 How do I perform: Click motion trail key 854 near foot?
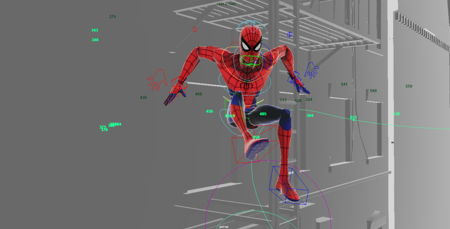[x=256, y=137]
